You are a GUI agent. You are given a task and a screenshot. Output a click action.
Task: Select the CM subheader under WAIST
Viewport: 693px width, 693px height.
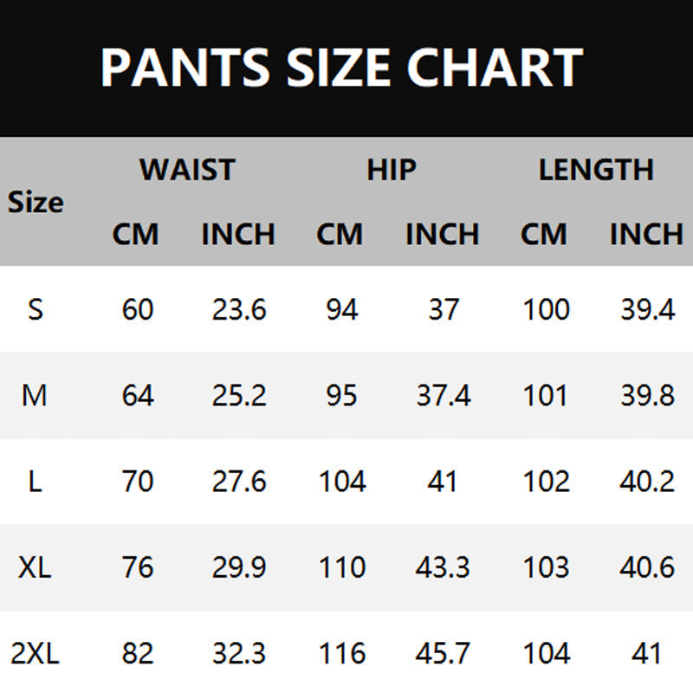tap(135, 234)
